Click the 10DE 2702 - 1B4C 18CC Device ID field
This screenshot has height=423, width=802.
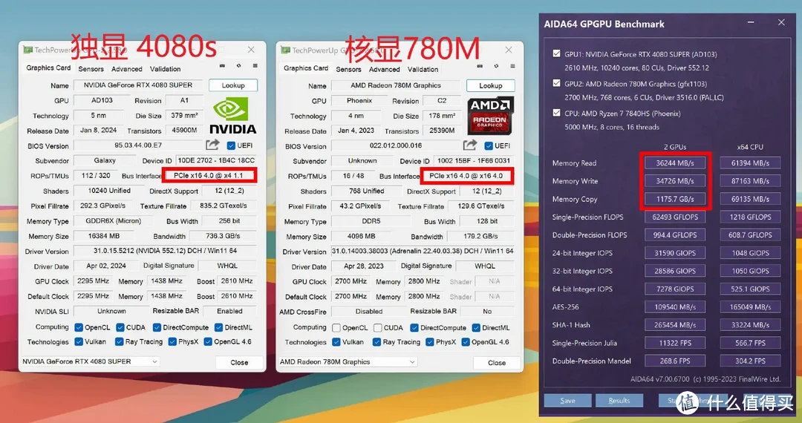click(x=216, y=160)
